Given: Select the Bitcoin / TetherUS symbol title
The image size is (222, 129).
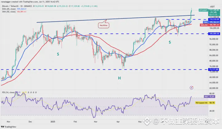Looking at the screenshot, I should tap(17, 6).
